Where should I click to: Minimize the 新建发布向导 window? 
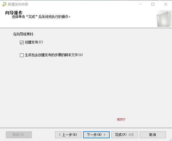(x=140, y=4)
